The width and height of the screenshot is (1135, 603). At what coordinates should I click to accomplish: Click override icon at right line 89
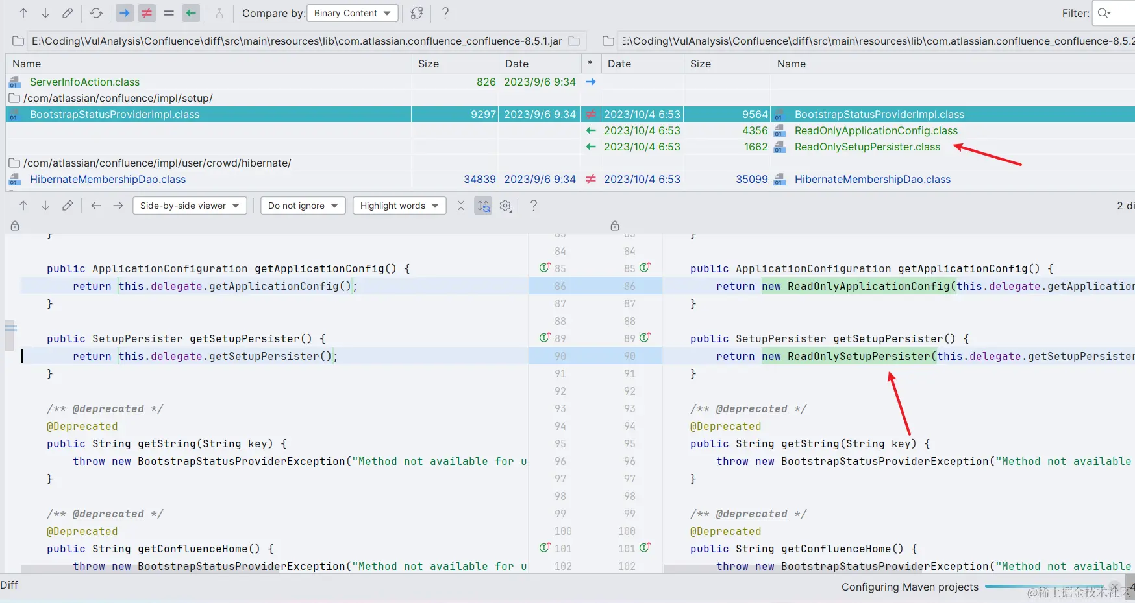(x=645, y=337)
